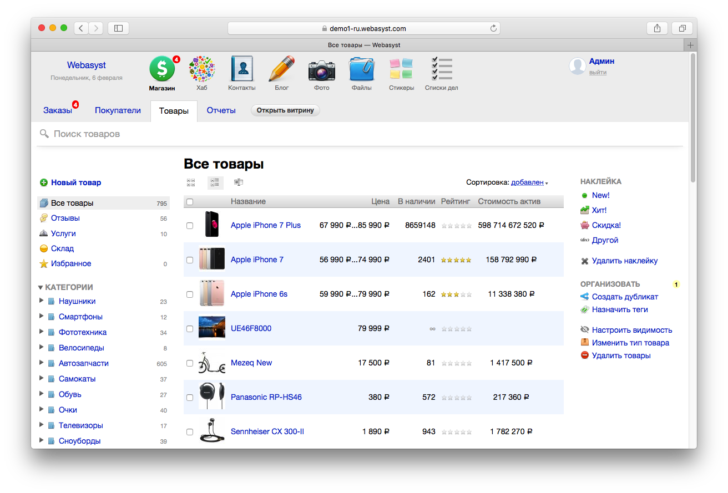Open the Контакты address book icon
The height and width of the screenshot is (493, 728).
point(242,69)
